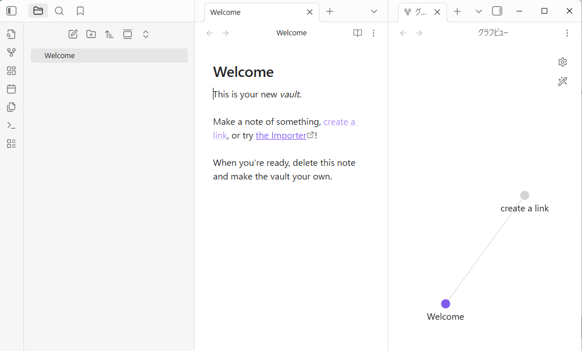Follow the Importer link in note
Viewport: 582px width, 351px height.
281,136
